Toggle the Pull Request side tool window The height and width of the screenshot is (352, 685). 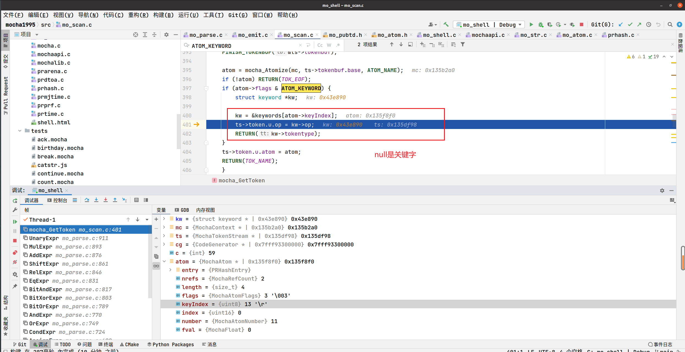pyautogui.click(x=5, y=95)
